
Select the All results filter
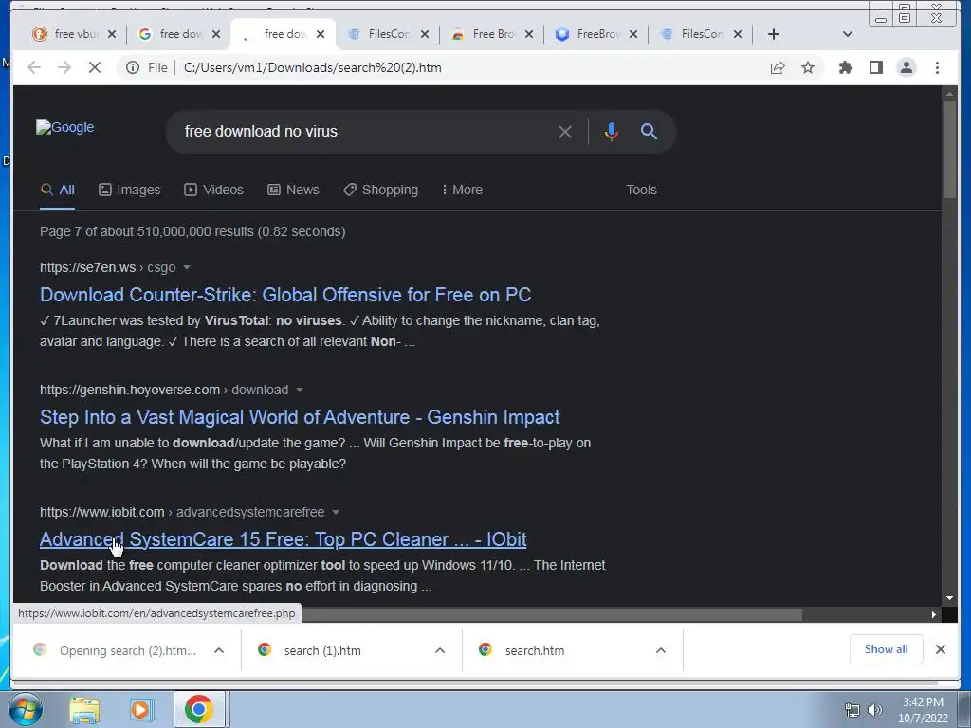click(x=57, y=190)
